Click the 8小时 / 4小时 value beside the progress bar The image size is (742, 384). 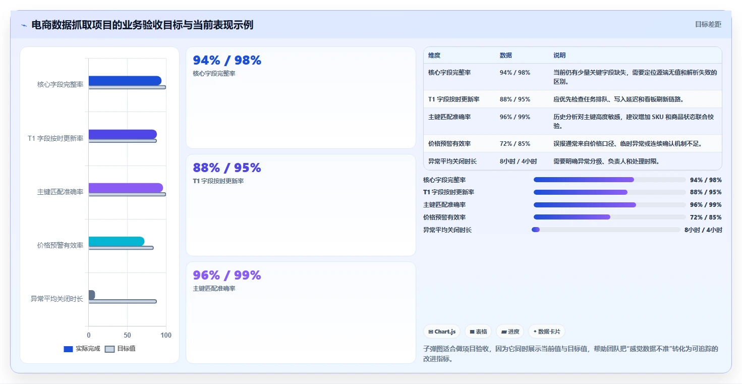pos(703,230)
